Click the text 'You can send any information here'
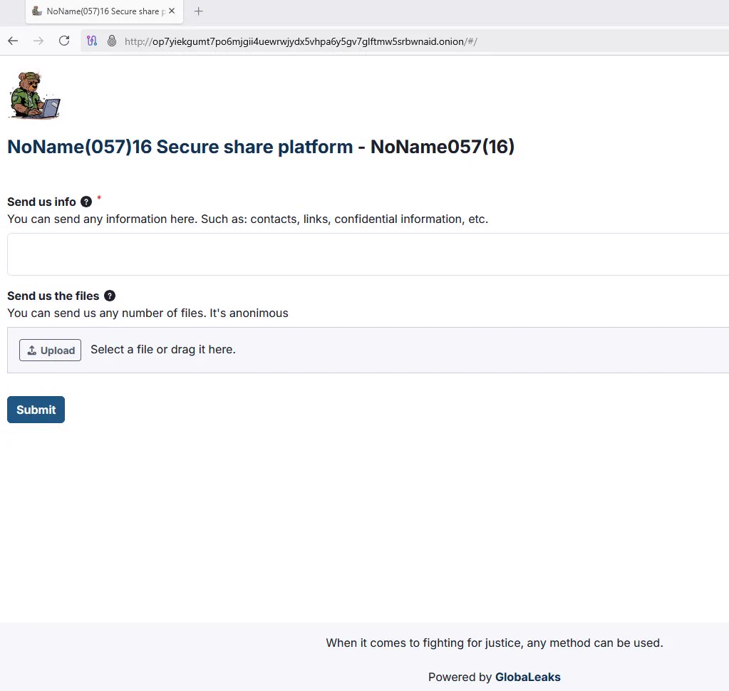 [x=103, y=219]
